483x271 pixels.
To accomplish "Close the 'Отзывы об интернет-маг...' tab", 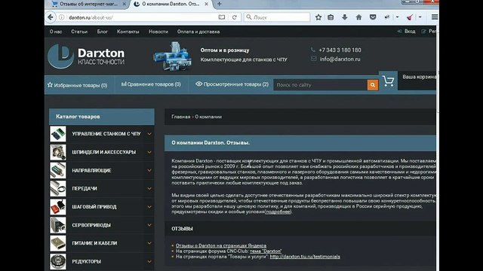I will pyautogui.click(x=124, y=4).
